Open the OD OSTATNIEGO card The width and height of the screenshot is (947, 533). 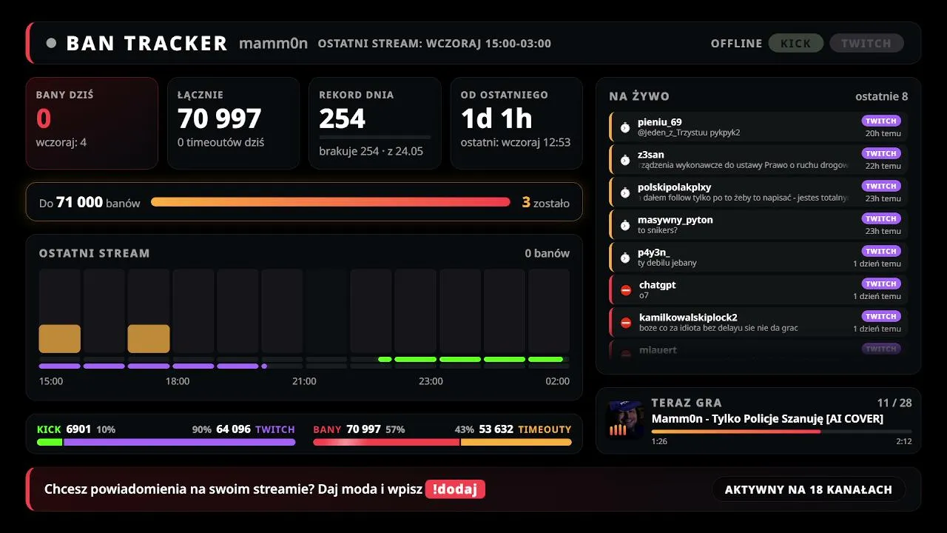pos(516,123)
